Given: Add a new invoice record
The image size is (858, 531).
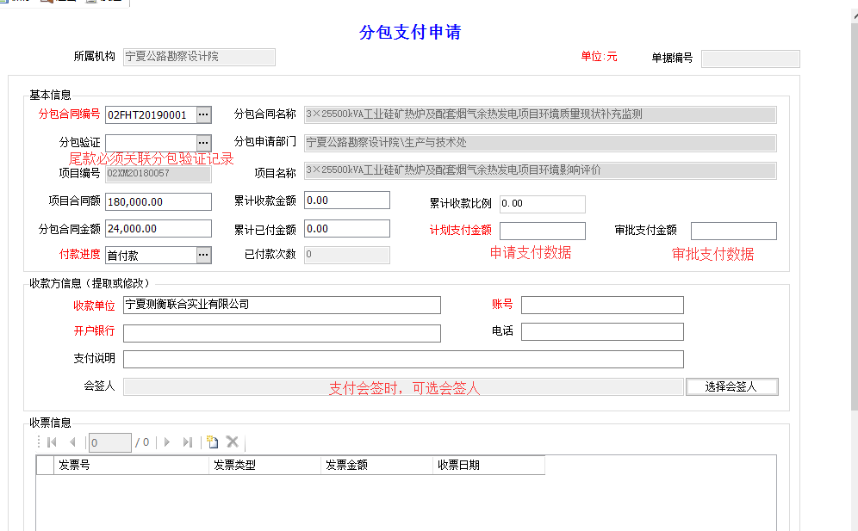Looking at the screenshot, I should tap(212, 441).
